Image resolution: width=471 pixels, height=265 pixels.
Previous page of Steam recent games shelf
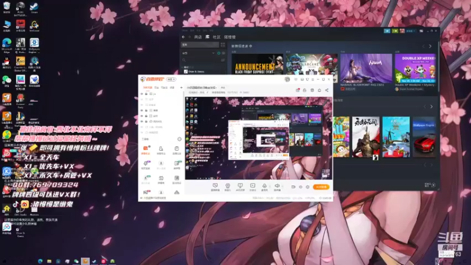click(424, 107)
